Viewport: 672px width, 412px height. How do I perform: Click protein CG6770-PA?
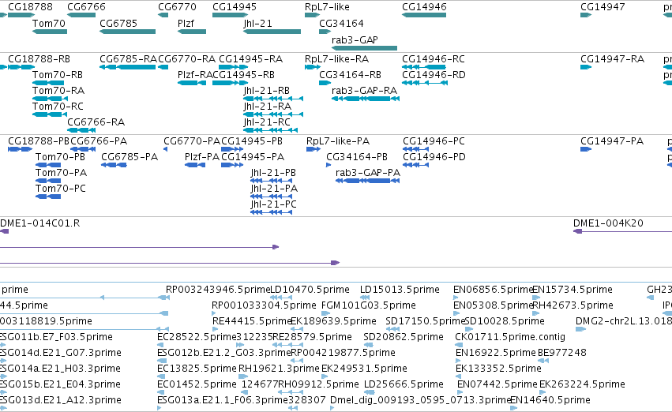click(x=165, y=149)
